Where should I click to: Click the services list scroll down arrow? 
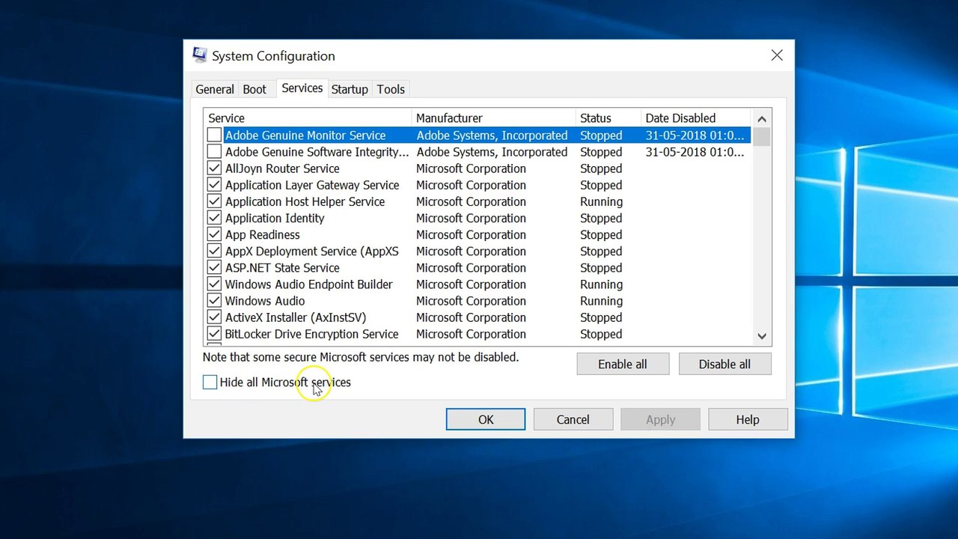[762, 336]
